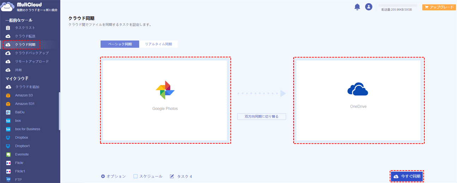Click the Dropbox1 icon
The width and height of the screenshot is (457, 183).
point(8,146)
